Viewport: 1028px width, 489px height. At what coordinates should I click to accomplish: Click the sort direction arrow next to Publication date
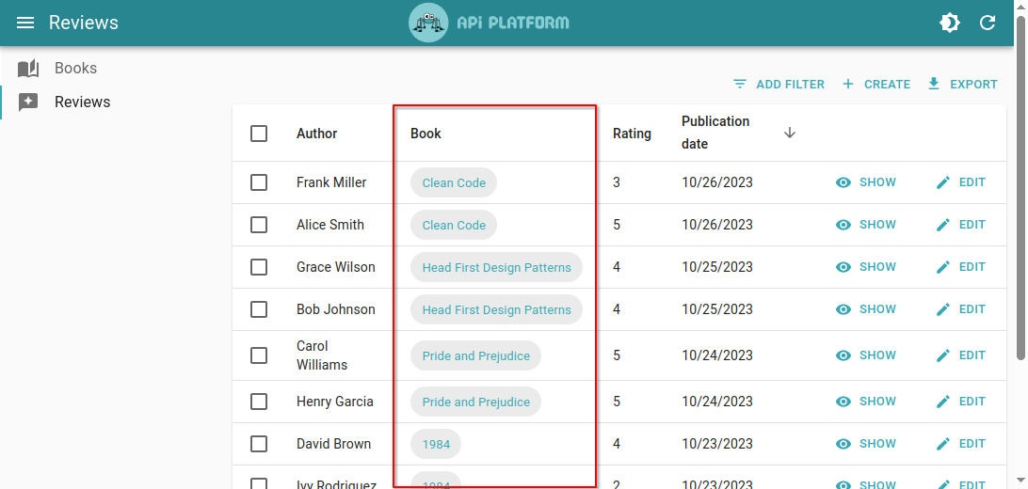click(789, 133)
